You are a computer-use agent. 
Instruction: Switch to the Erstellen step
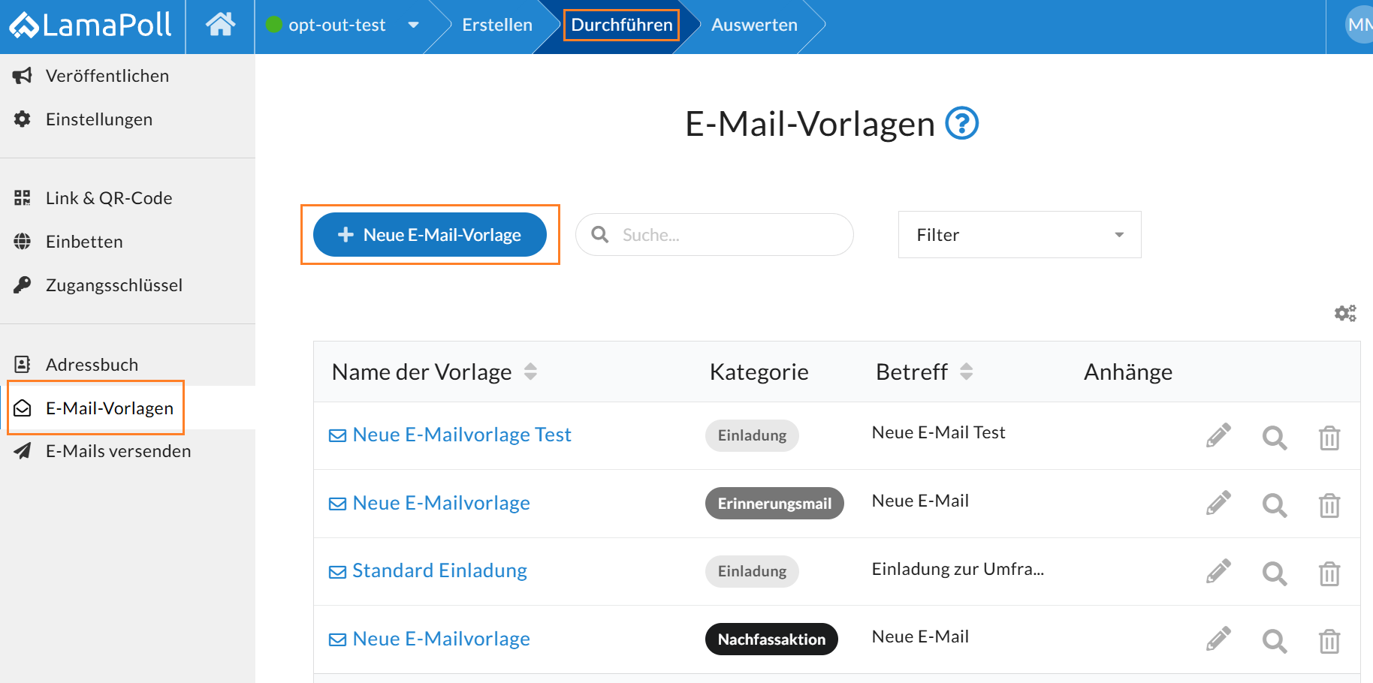pyautogui.click(x=497, y=25)
